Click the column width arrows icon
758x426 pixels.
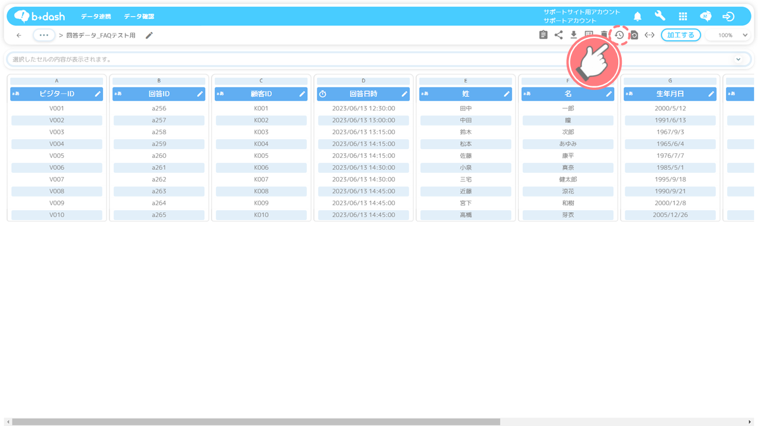pos(650,35)
